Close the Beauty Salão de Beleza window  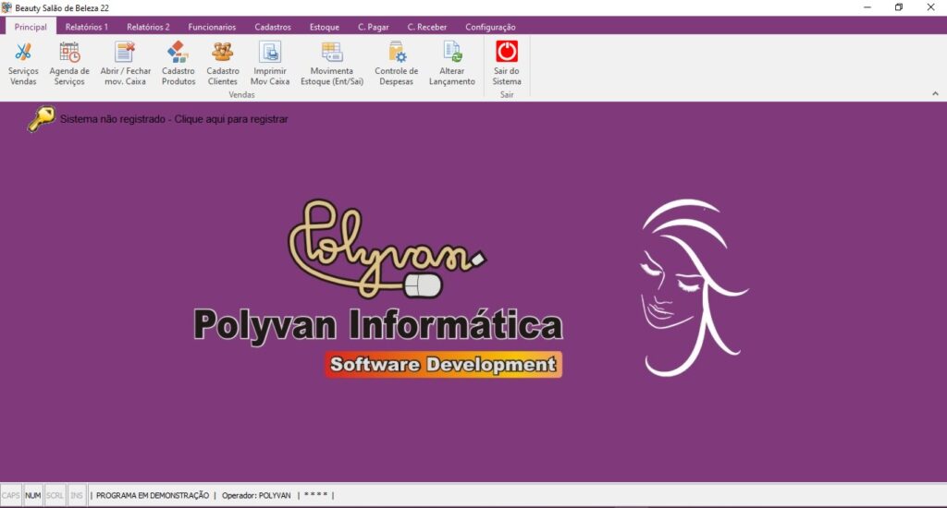tap(930, 7)
